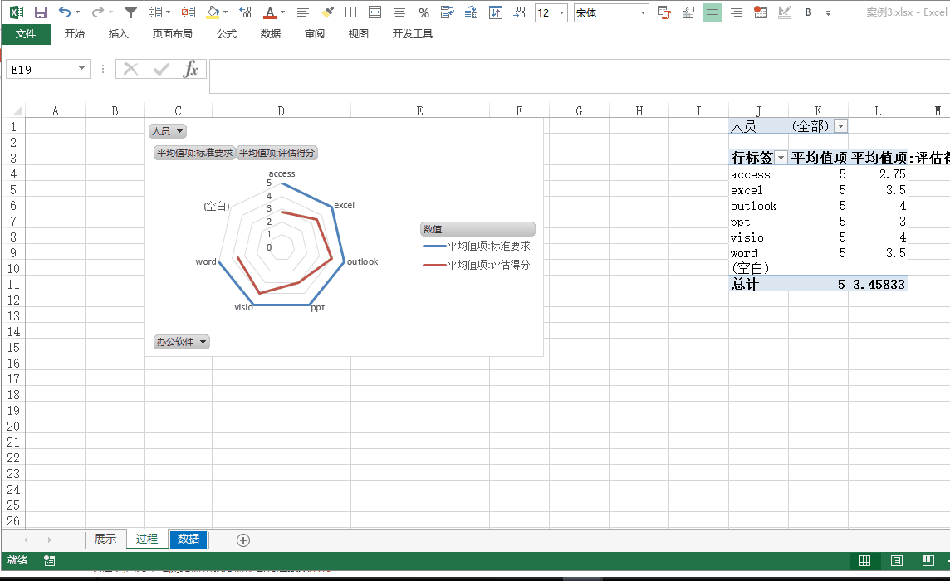The height and width of the screenshot is (581, 950).
Task: Select the row 19 header
Action: click(x=13, y=410)
